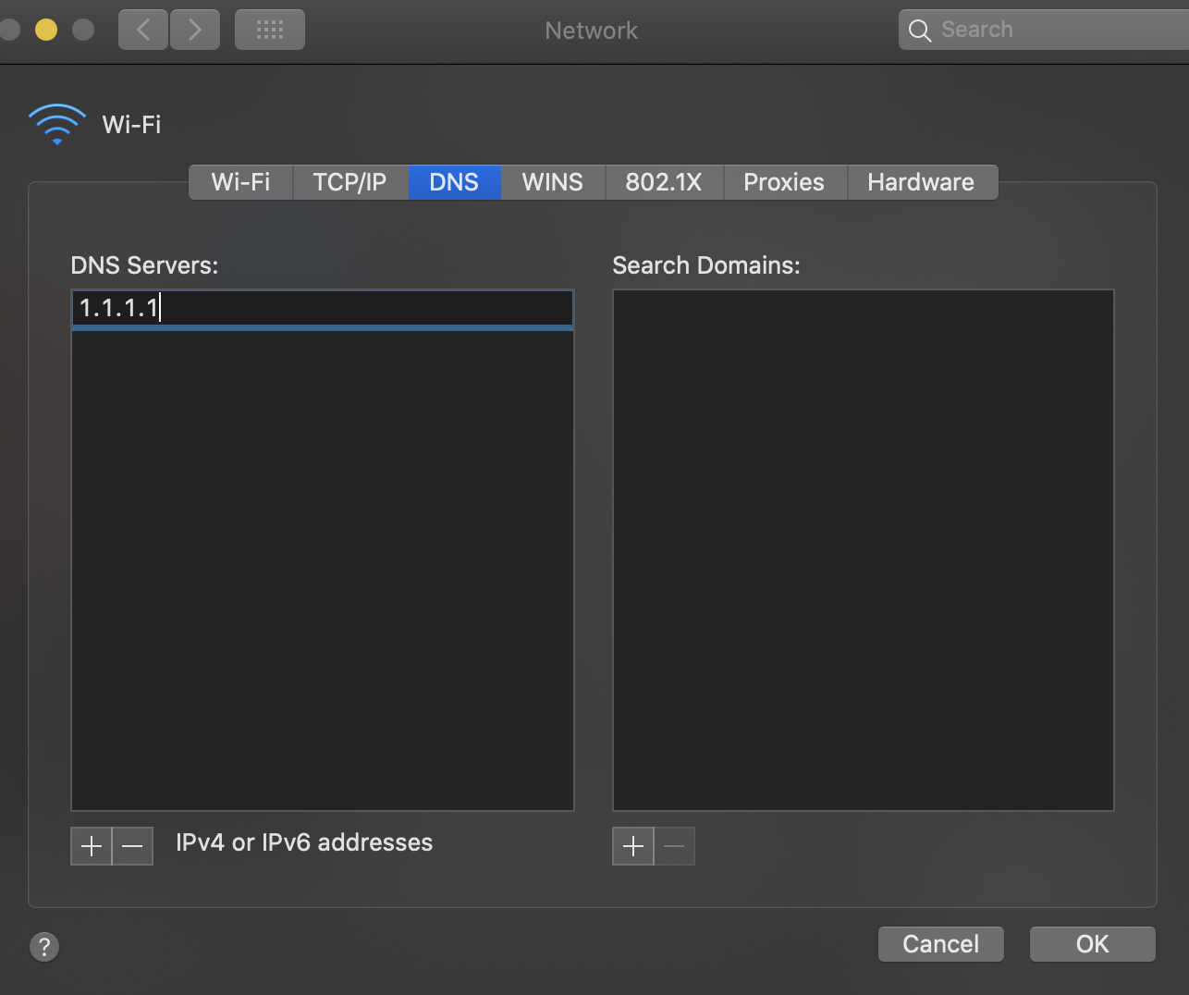Viewport: 1189px width, 995px height.
Task: Open the Hardware tab
Action: click(921, 182)
